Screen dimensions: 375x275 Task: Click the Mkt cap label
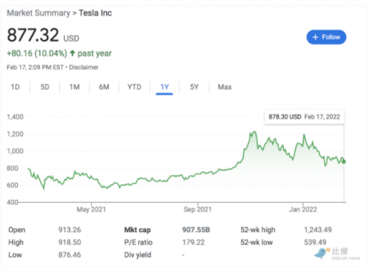[138, 230]
